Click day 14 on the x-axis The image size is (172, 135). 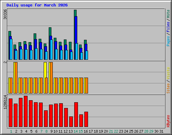76,131
